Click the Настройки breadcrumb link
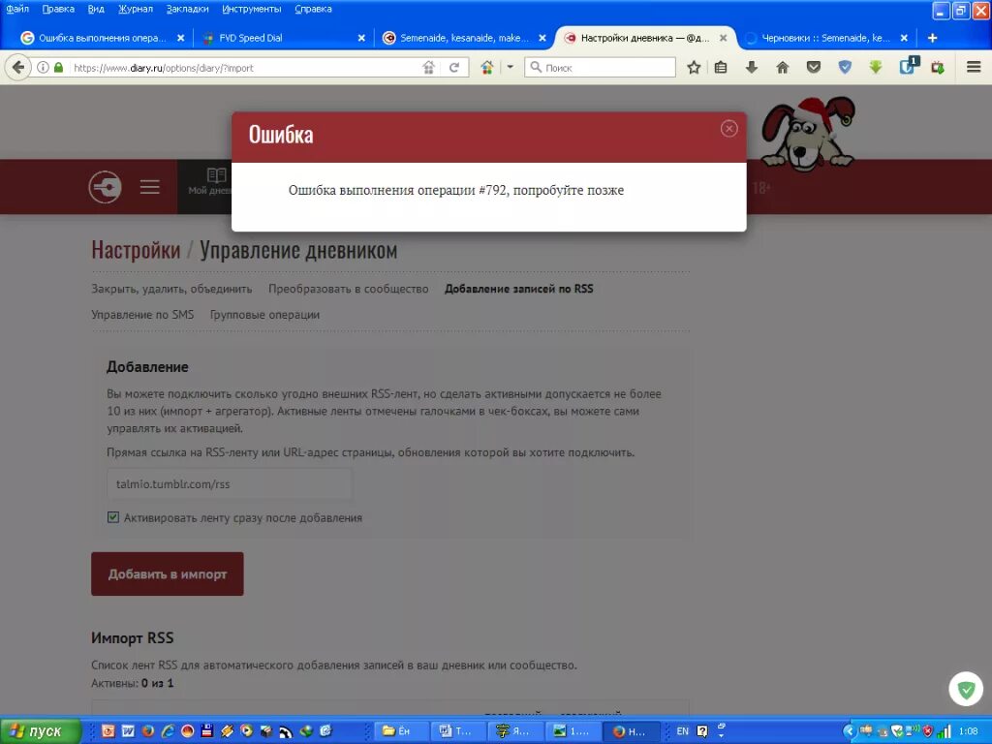992x744 pixels. (x=136, y=250)
